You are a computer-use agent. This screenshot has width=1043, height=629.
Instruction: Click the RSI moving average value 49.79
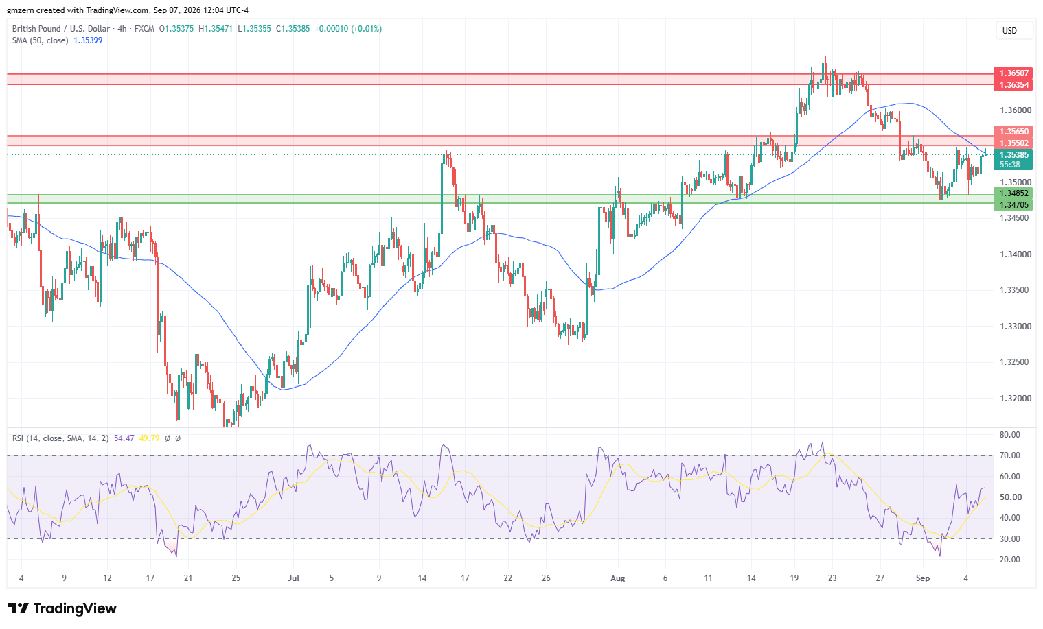point(149,438)
